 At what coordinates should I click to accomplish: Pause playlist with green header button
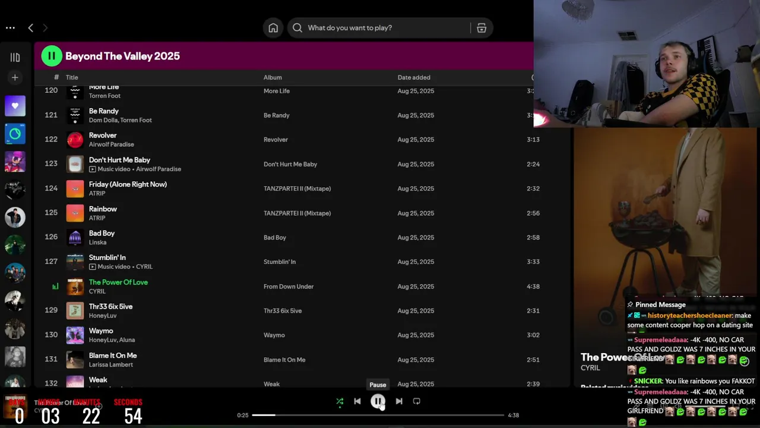coord(52,56)
